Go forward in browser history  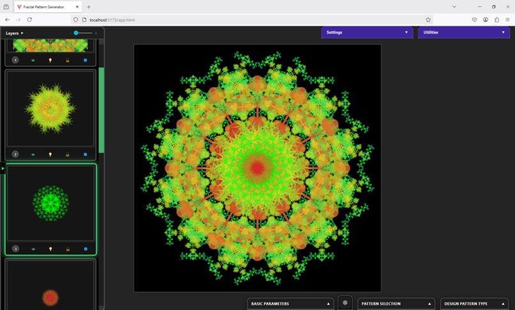click(x=19, y=20)
